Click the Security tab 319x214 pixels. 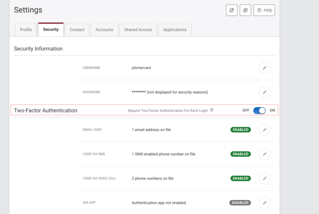click(51, 30)
